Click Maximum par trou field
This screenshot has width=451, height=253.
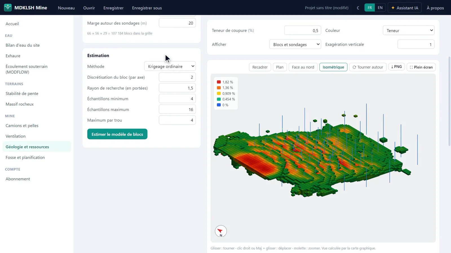click(177, 120)
